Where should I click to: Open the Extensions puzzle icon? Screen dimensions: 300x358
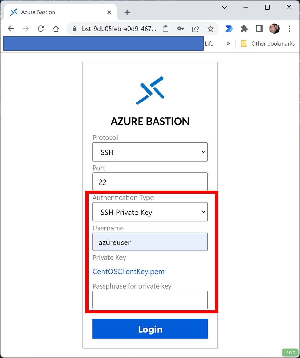click(244, 29)
